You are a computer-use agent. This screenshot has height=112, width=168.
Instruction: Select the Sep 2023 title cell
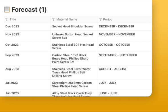coord(27,59)
